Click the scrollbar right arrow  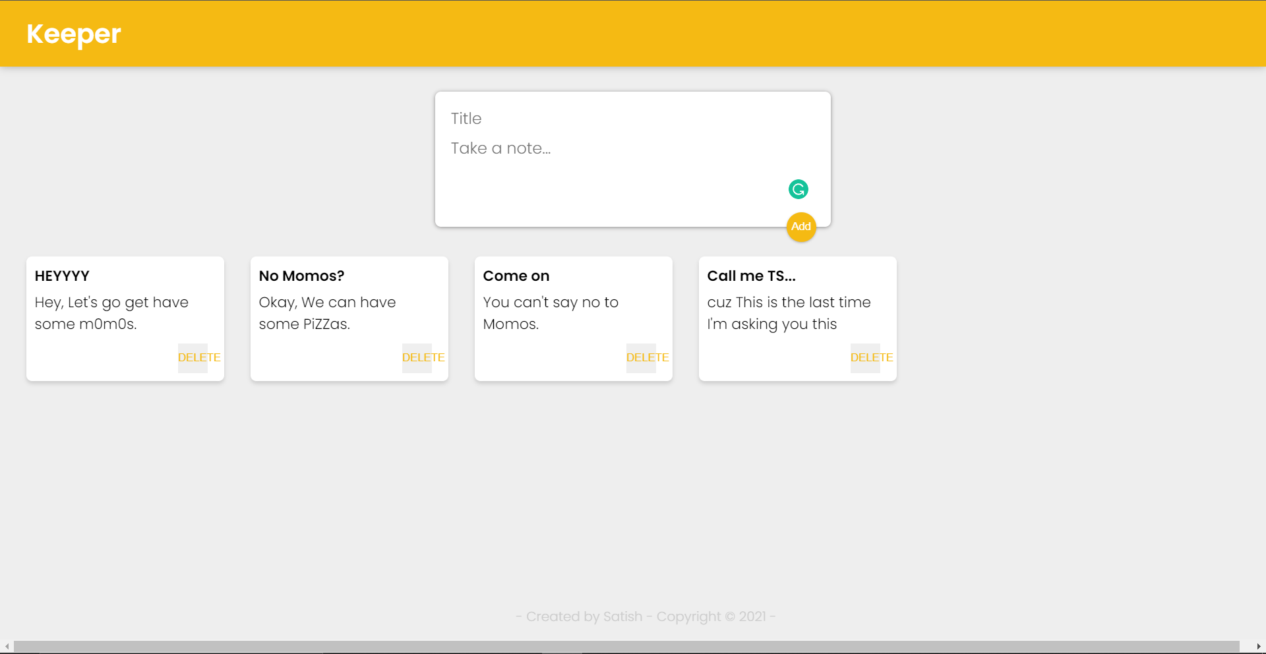point(1259,647)
